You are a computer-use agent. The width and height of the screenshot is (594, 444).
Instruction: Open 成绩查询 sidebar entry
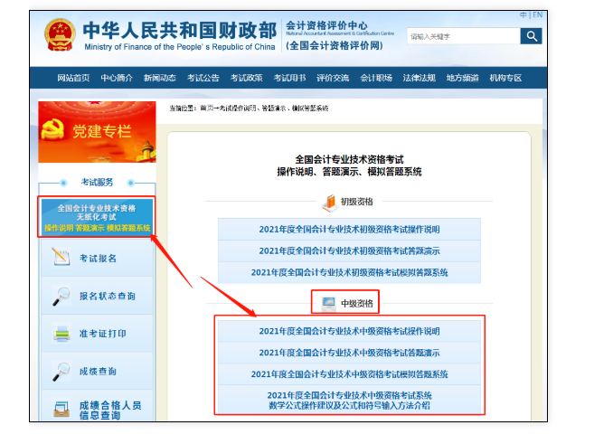[x=97, y=372]
